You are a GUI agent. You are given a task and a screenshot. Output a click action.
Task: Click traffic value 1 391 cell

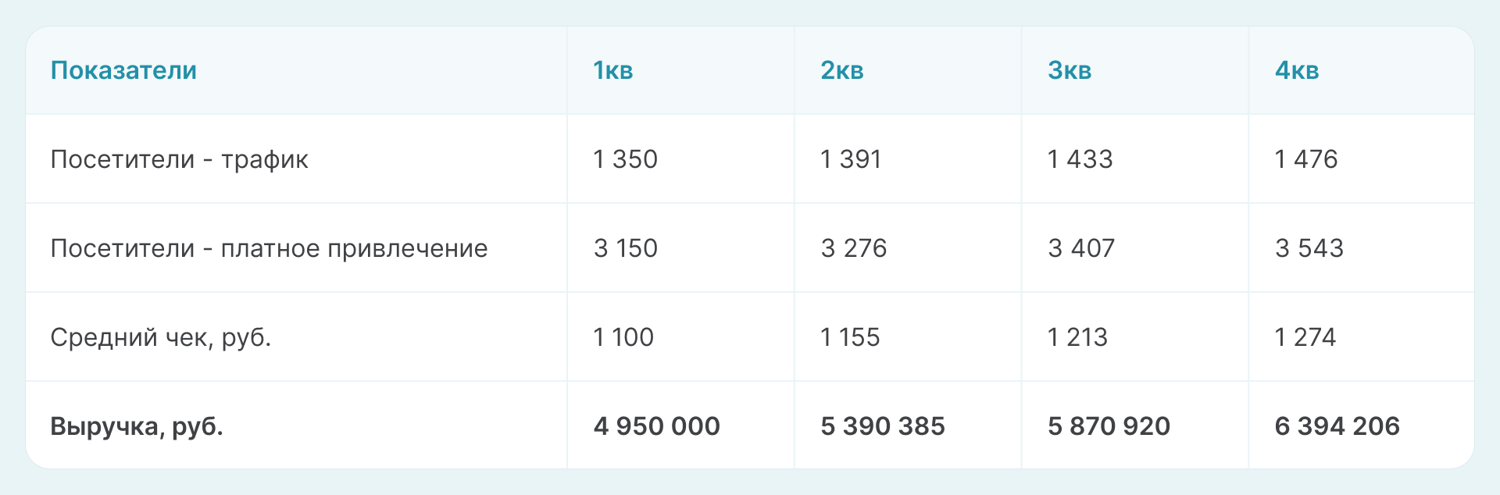851,159
